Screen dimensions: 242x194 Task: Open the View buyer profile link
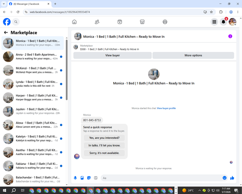[166, 108]
